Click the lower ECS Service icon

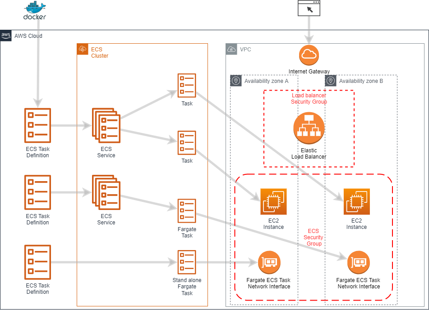[x=106, y=192]
